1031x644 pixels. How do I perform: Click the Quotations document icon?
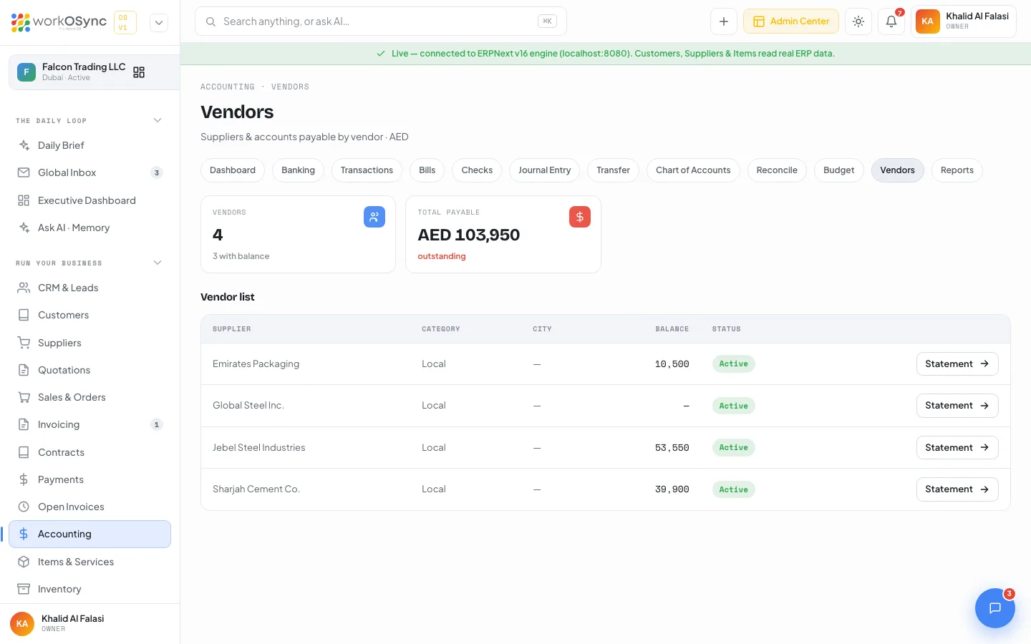(x=24, y=370)
